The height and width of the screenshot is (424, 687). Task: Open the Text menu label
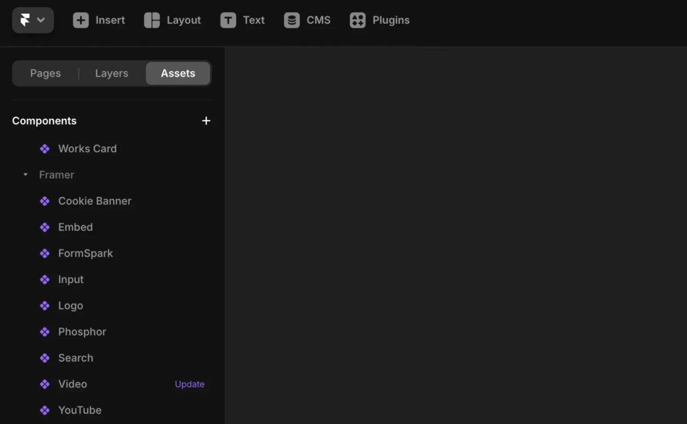[x=254, y=20]
